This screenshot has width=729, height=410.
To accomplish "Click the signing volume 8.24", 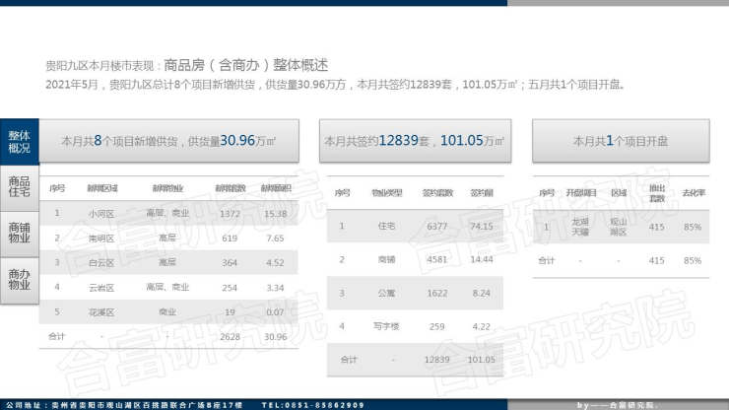I will coord(482,293).
